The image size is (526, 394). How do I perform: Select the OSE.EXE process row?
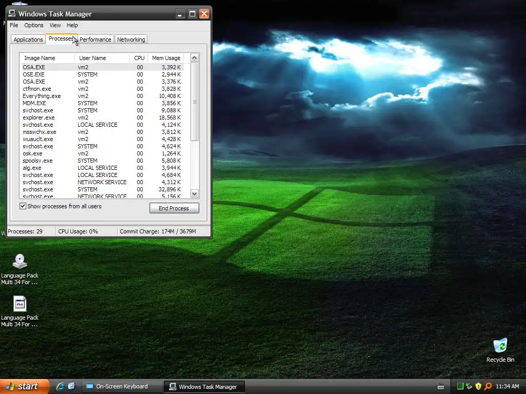(102, 74)
